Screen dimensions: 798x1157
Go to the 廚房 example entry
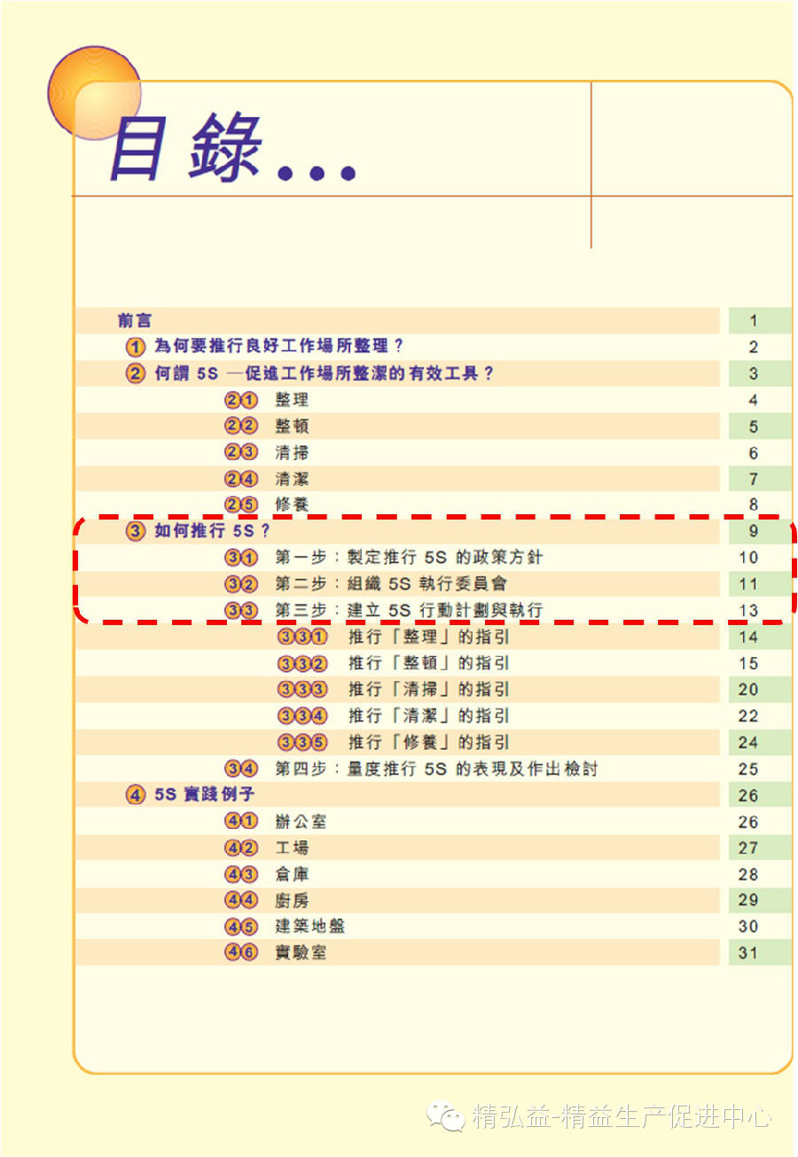point(292,900)
